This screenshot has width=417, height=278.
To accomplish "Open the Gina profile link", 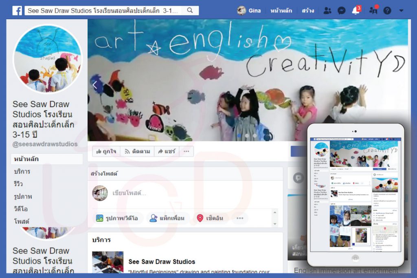I will [x=249, y=11].
